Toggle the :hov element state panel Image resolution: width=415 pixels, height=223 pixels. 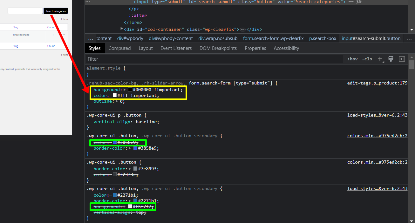point(352,59)
